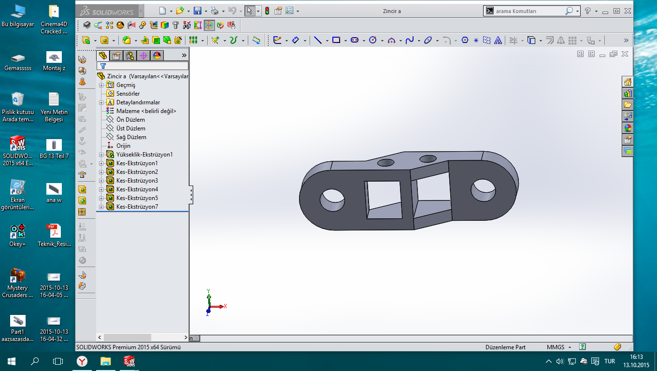Screen dimensions: 657x371
Task: Click the Rebuild traffic light icon
Action: tap(267, 11)
